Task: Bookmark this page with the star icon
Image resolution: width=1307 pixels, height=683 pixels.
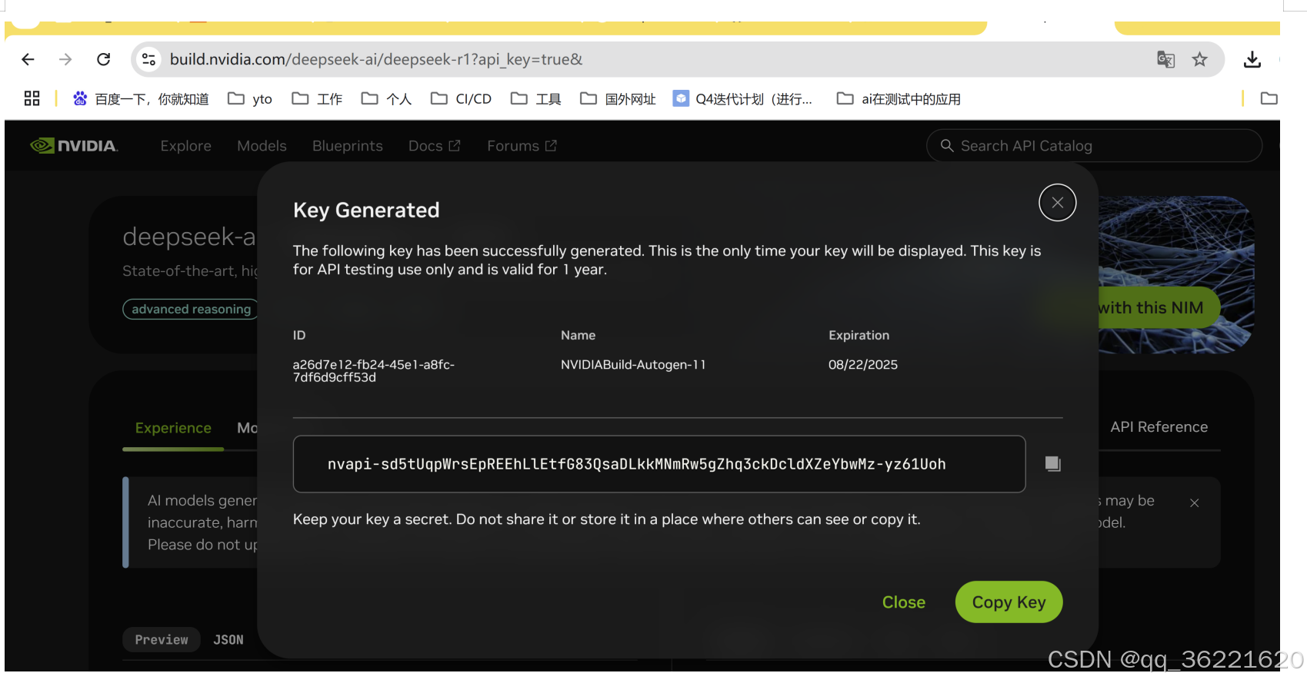Action: click(1199, 59)
